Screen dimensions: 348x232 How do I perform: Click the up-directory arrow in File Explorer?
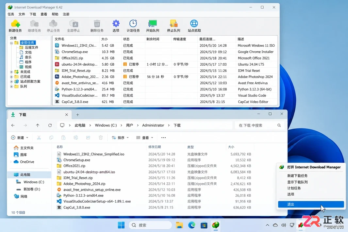pos(38,125)
